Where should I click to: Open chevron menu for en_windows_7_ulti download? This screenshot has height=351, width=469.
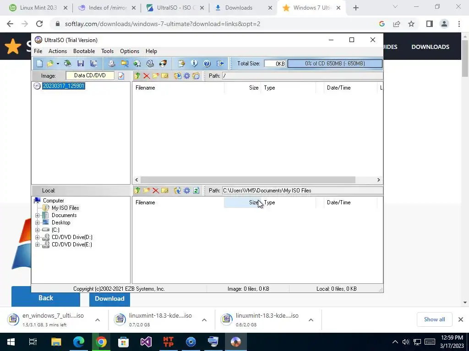point(98,320)
